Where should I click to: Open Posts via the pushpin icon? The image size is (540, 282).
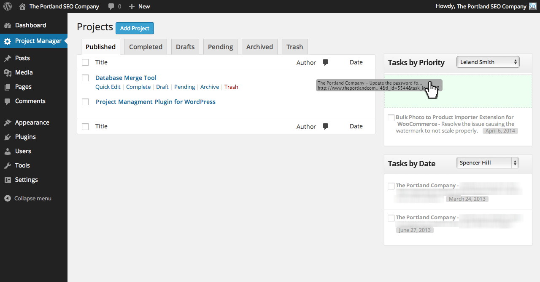coord(8,59)
